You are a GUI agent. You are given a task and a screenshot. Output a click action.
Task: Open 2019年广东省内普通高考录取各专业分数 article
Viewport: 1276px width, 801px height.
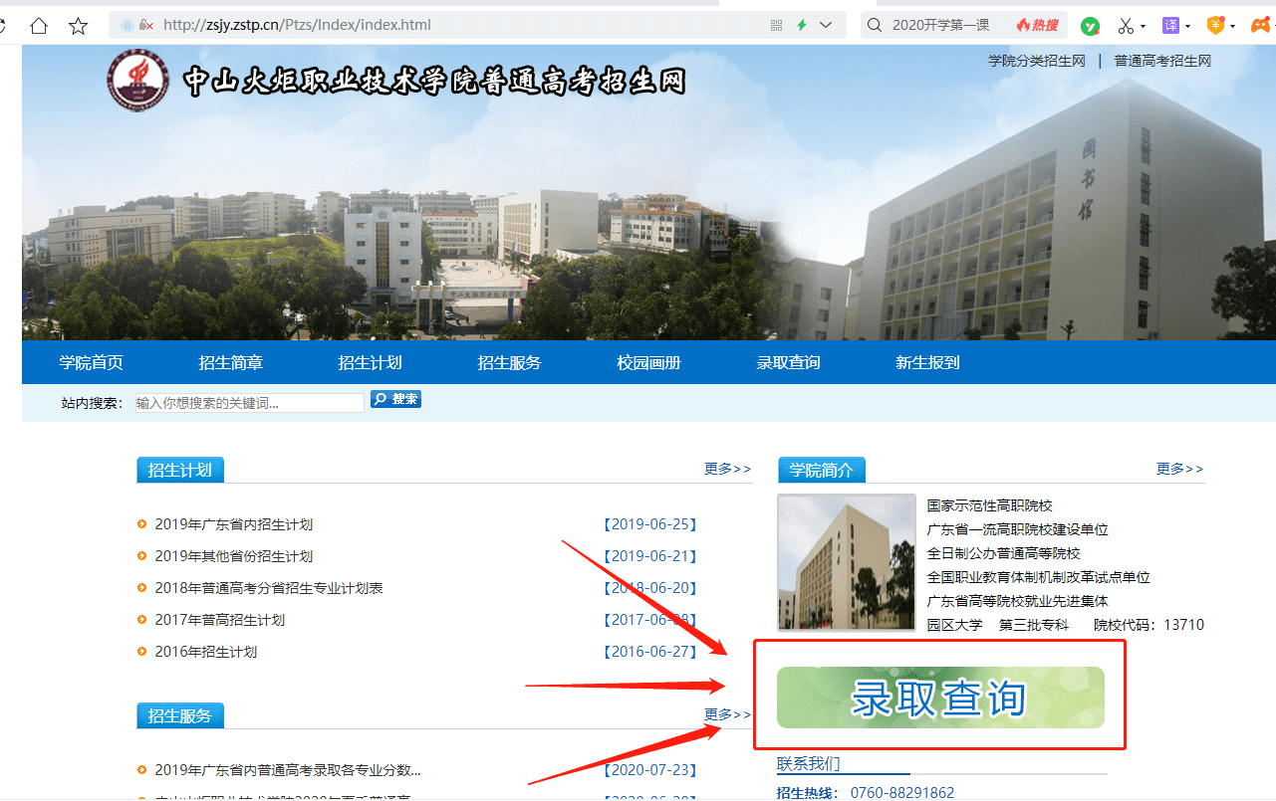tap(288, 770)
